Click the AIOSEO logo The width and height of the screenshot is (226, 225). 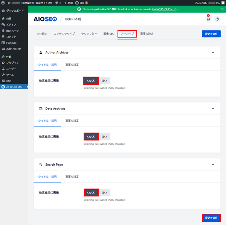pyautogui.click(x=45, y=19)
